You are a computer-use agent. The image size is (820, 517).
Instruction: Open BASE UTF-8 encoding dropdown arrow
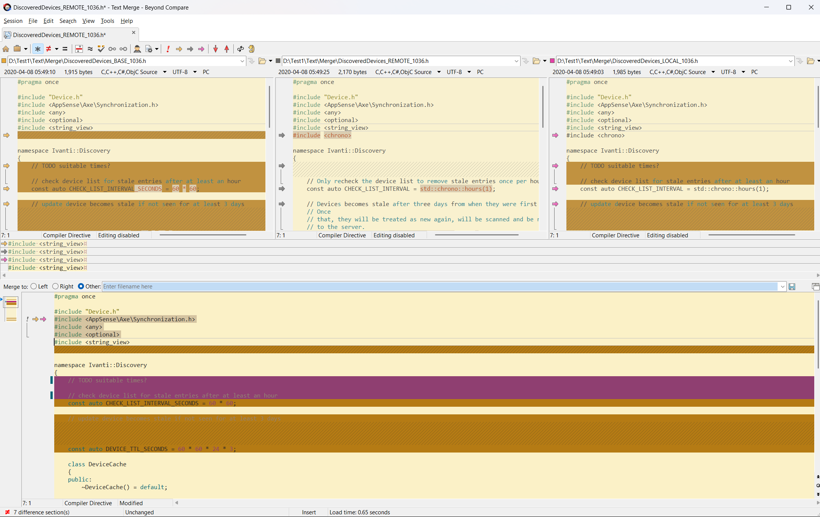[x=195, y=72]
